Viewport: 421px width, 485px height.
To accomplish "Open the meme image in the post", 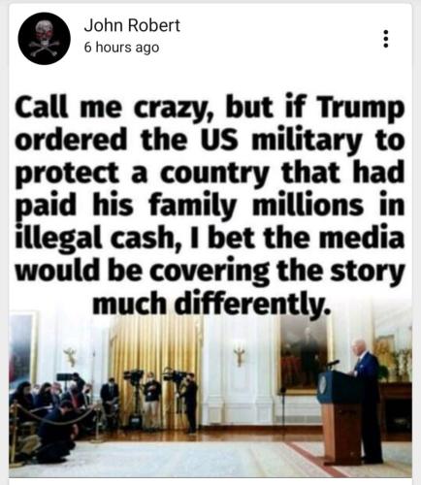I will point(210,279).
